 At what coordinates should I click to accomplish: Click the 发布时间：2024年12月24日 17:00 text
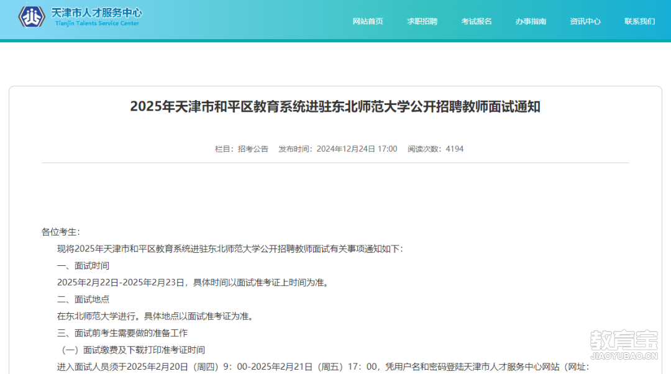pos(337,149)
